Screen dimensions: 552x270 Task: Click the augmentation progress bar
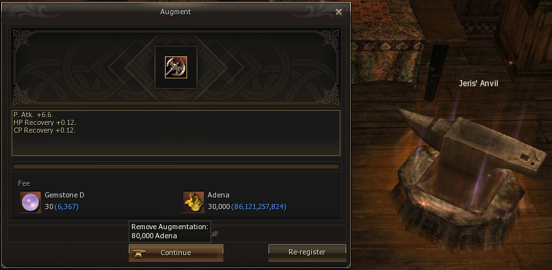(176, 167)
